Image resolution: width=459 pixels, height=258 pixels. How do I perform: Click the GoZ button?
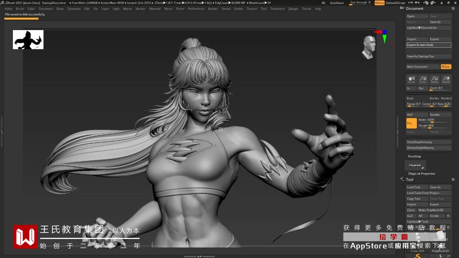(x=411, y=216)
